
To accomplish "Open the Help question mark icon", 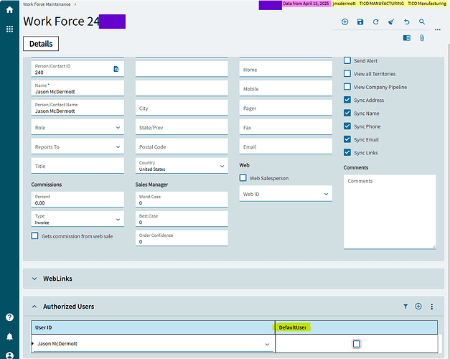I will coord(9,317).
